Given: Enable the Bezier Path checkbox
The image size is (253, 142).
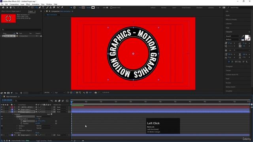Looking at the screenshot, I should 111,7.
